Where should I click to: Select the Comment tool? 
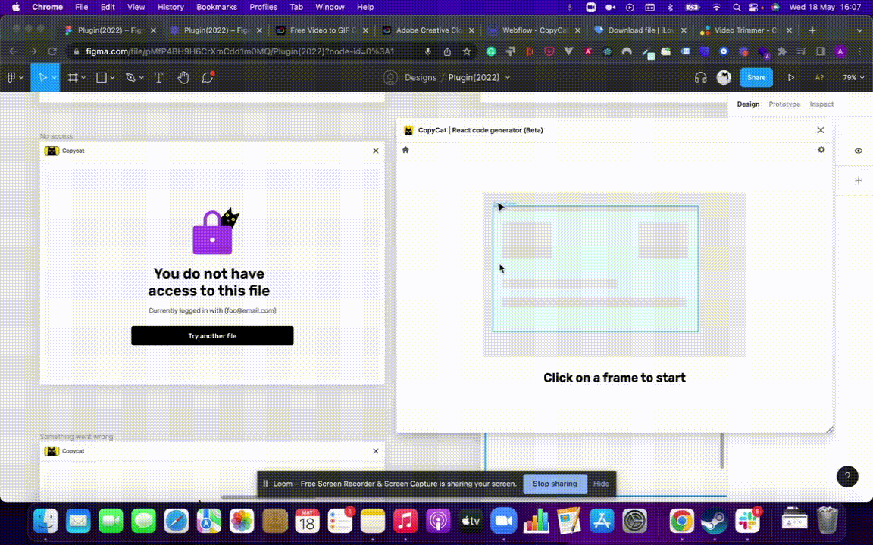pyautogui.click(x=208, y=77)
